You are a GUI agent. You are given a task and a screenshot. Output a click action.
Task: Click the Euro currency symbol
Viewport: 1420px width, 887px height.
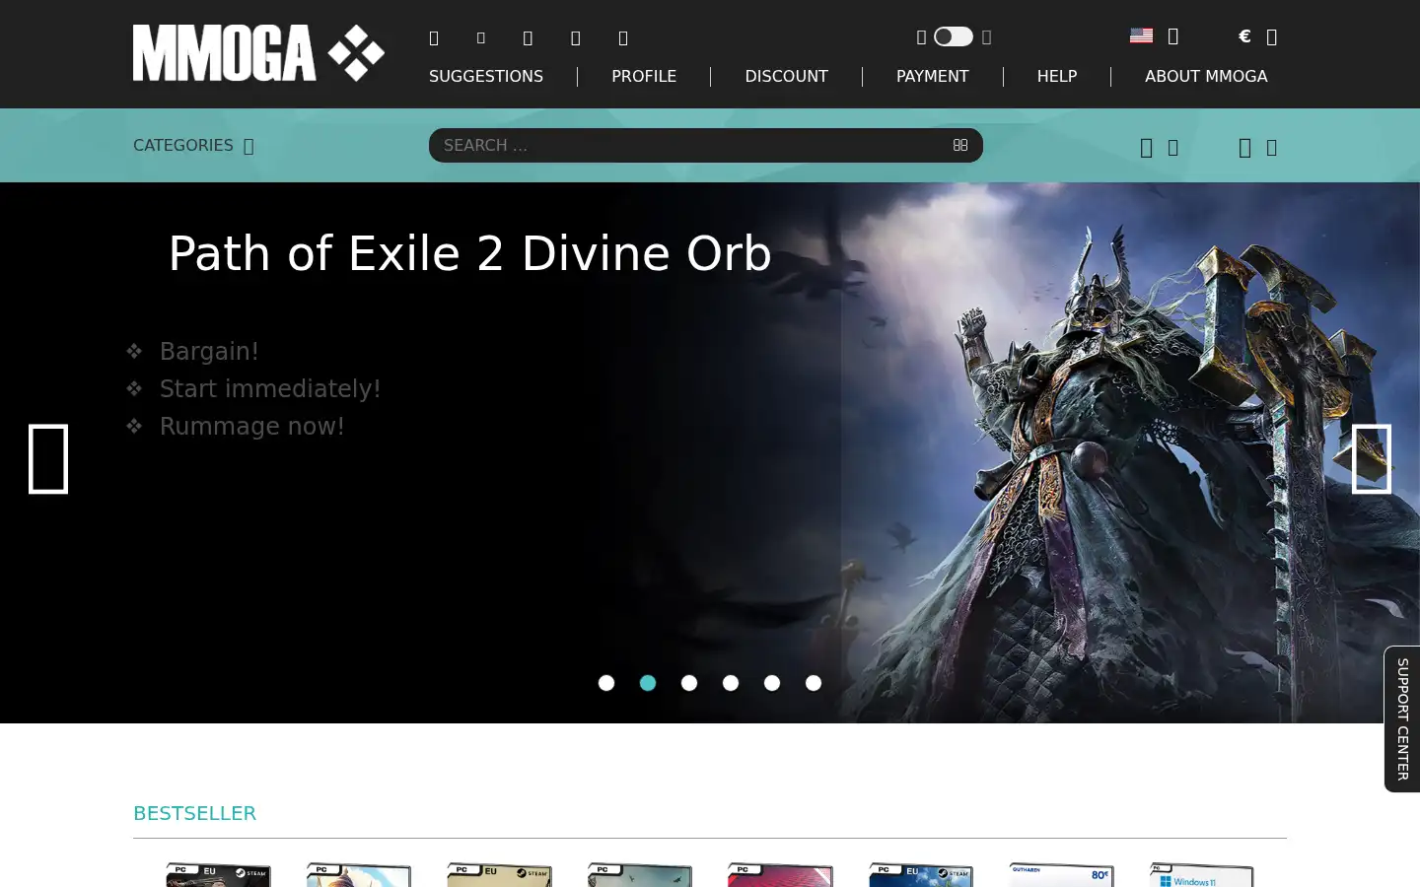pyautogui.click(x=1244, y=35)
